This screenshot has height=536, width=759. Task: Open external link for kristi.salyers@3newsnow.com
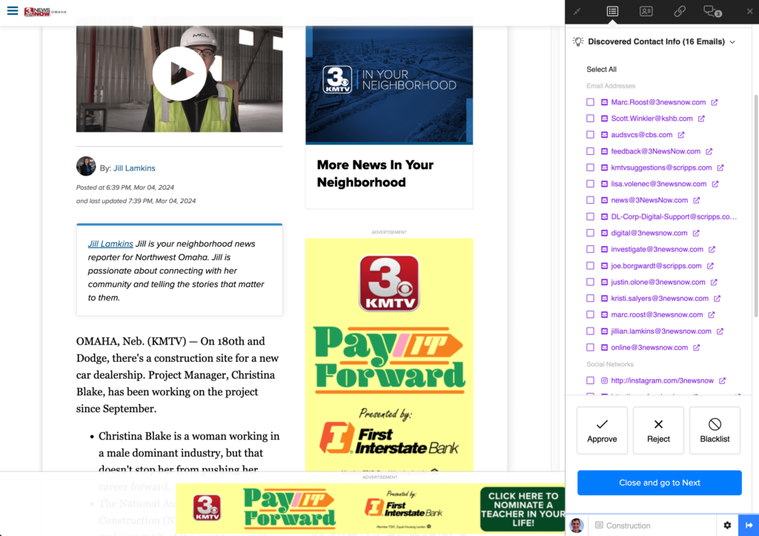point(717,298)
